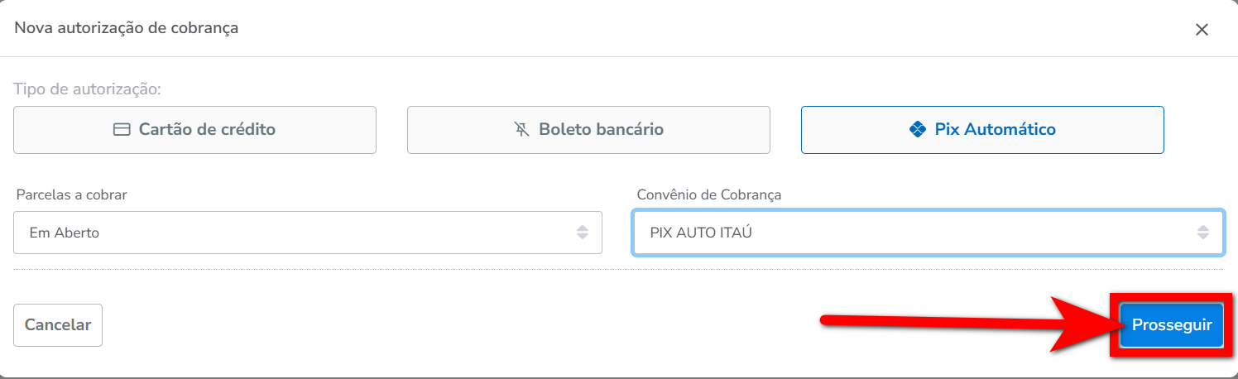
Task: Close the Nova autorização de cobrança dialog
Action: [1202, 30]
